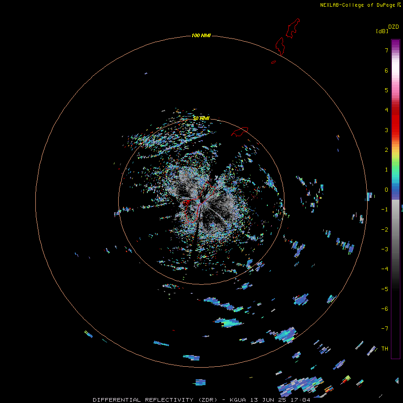Click the red Rota island outline near 50 NMI ring

pyautogui.click(x=240, y=131)
